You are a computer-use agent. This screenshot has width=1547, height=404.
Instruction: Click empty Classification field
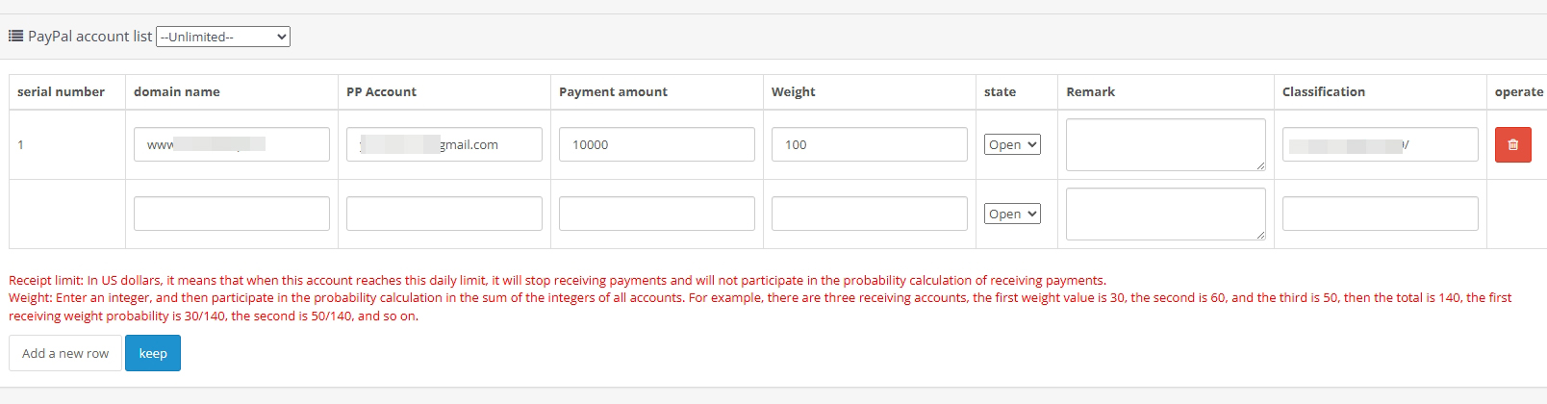1380,214
